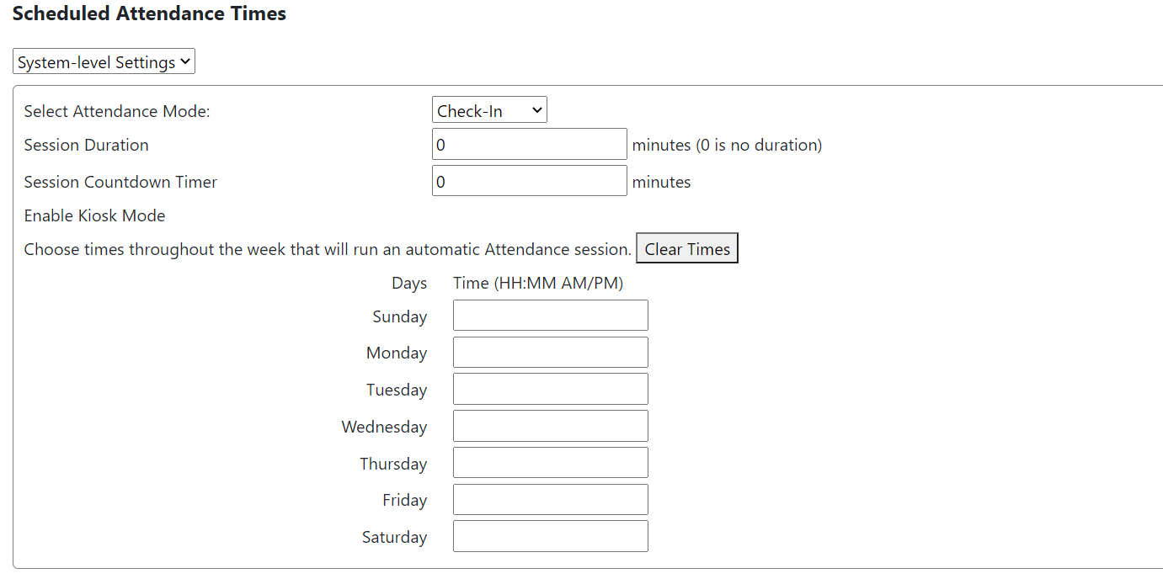Open the Check-In attendance mode dropdown

(x=489, y=110)
